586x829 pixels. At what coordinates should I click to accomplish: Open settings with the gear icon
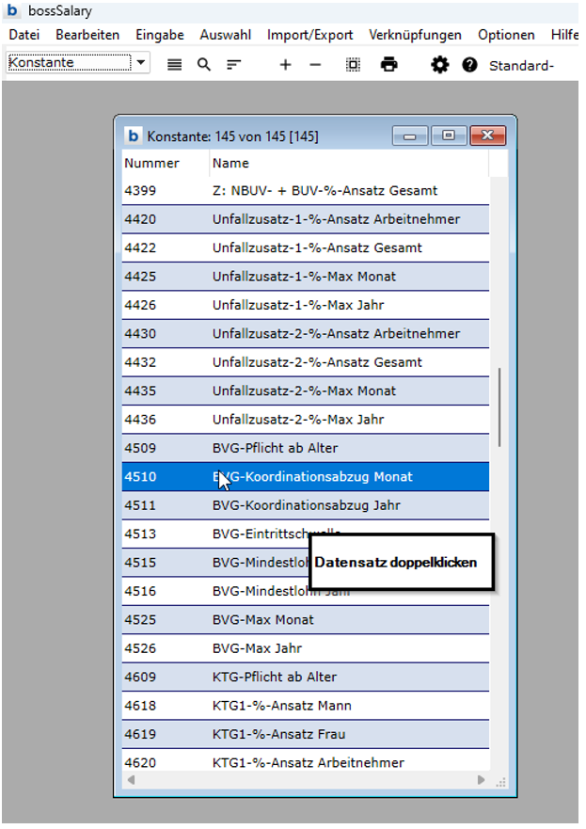pos(439,65)
